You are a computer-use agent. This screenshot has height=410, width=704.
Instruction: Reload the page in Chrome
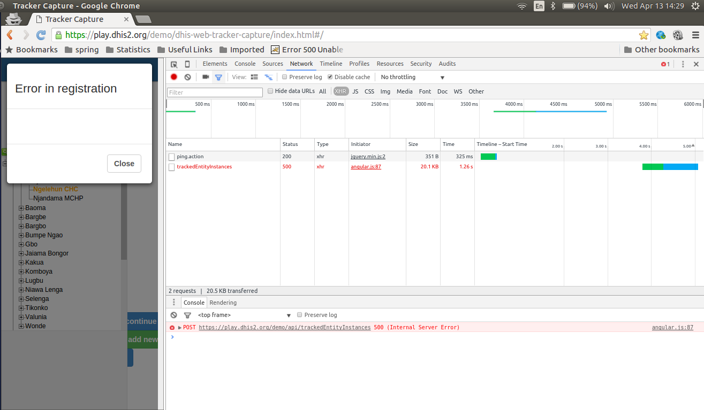click(41, 35)
